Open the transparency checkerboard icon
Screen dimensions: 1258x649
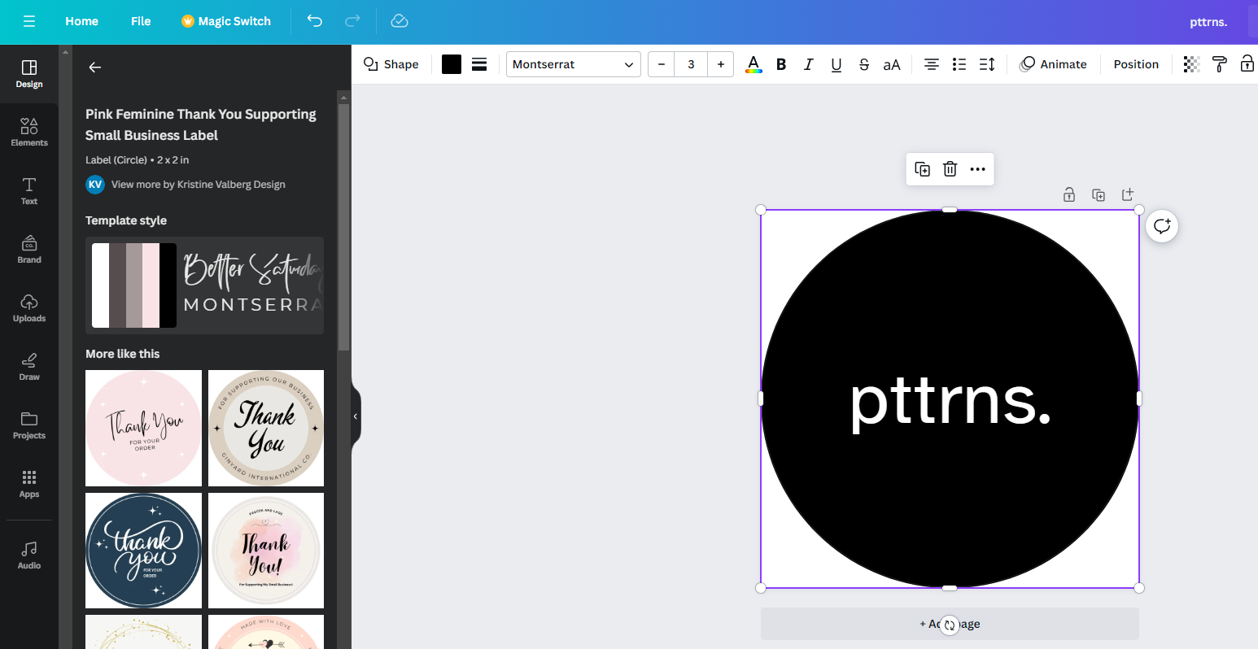(1191, 64)
